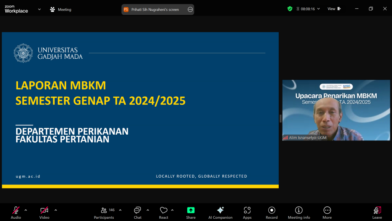
Task: Expand the meeting timer dropdown
Action: 318,9
